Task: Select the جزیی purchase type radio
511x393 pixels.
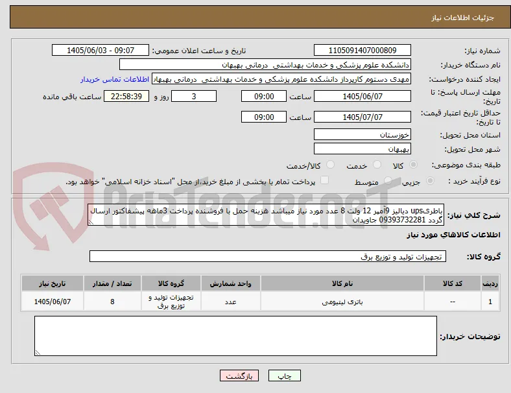Action: (x=430, y=181)
